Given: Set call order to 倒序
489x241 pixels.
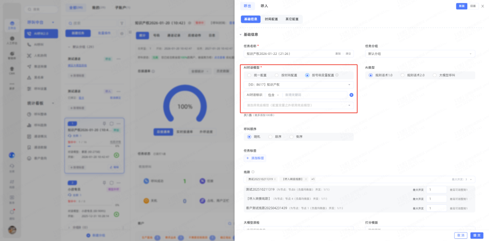Looking at the screenshot, I should click(x=292, y=136).
